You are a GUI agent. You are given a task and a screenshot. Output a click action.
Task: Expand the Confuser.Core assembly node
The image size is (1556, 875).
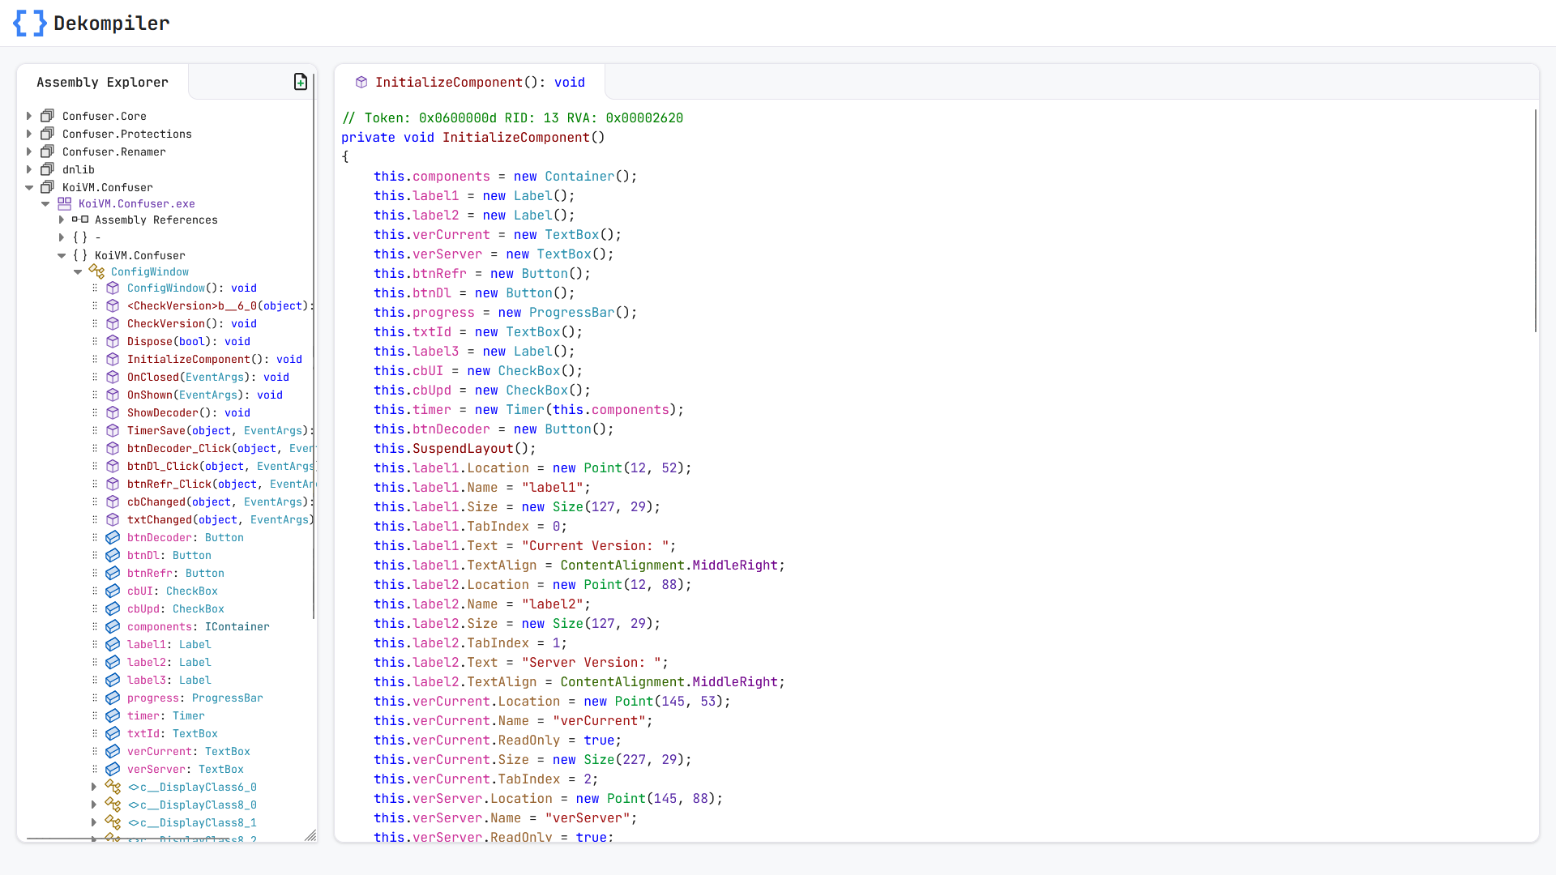pyautogui.click(x=29, y=115)
